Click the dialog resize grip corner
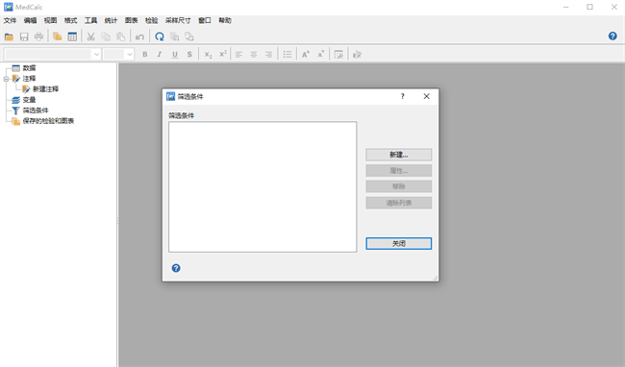Screen dimensions: 625x367 [436, 279]
